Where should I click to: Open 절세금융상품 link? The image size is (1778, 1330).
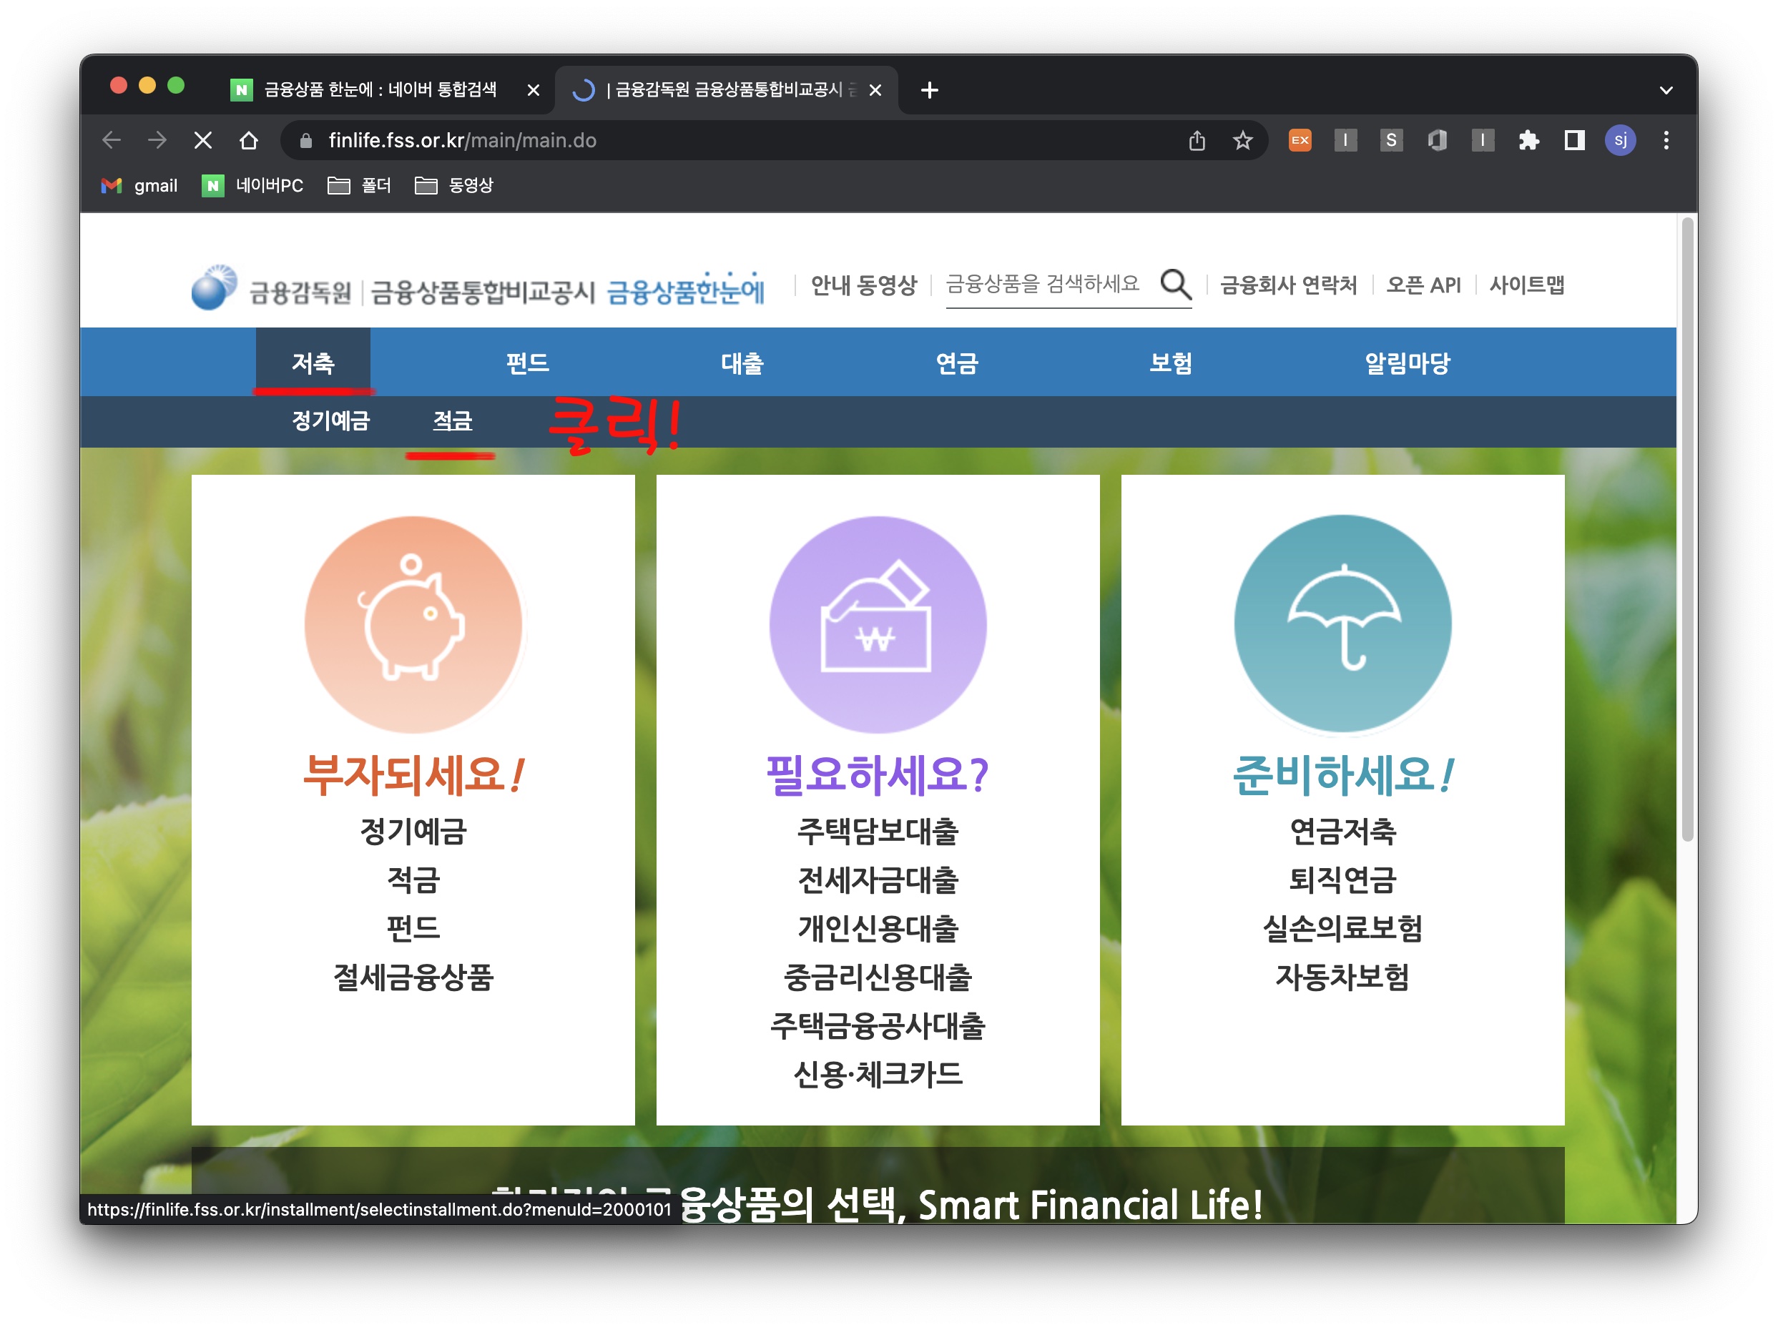tap(413, 977)
